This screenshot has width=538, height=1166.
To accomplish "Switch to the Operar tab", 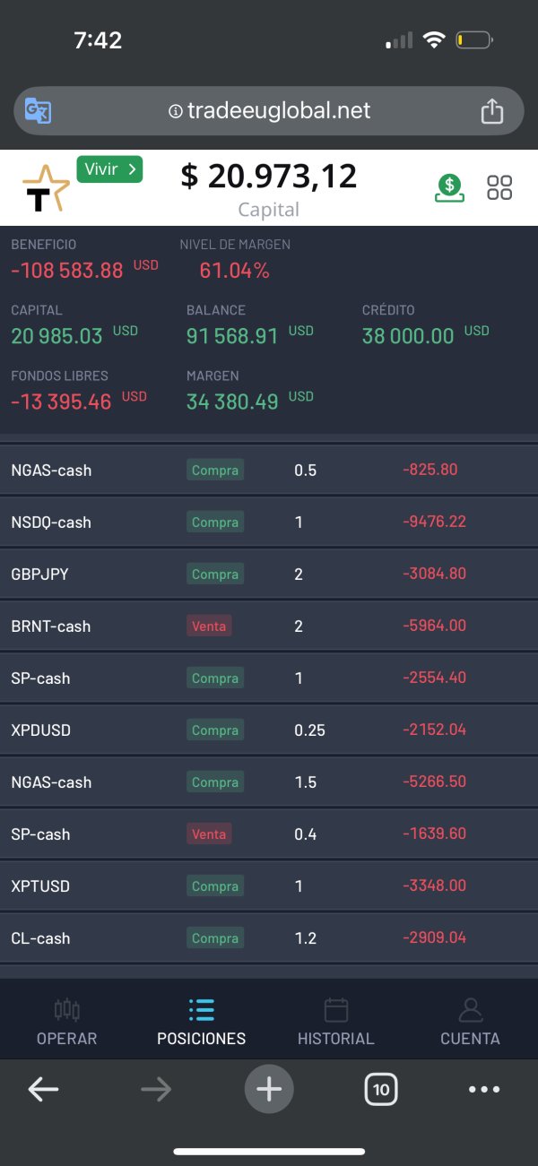I will coord(67,1023).
